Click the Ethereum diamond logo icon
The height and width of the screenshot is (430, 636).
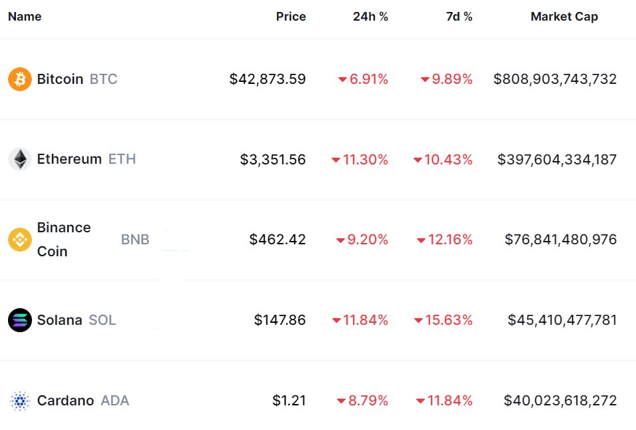(x=20, y=159)
